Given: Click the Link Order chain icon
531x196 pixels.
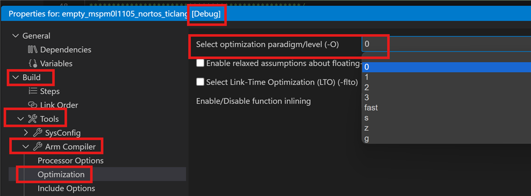Looking at the screenshot, I should [33, 105].
